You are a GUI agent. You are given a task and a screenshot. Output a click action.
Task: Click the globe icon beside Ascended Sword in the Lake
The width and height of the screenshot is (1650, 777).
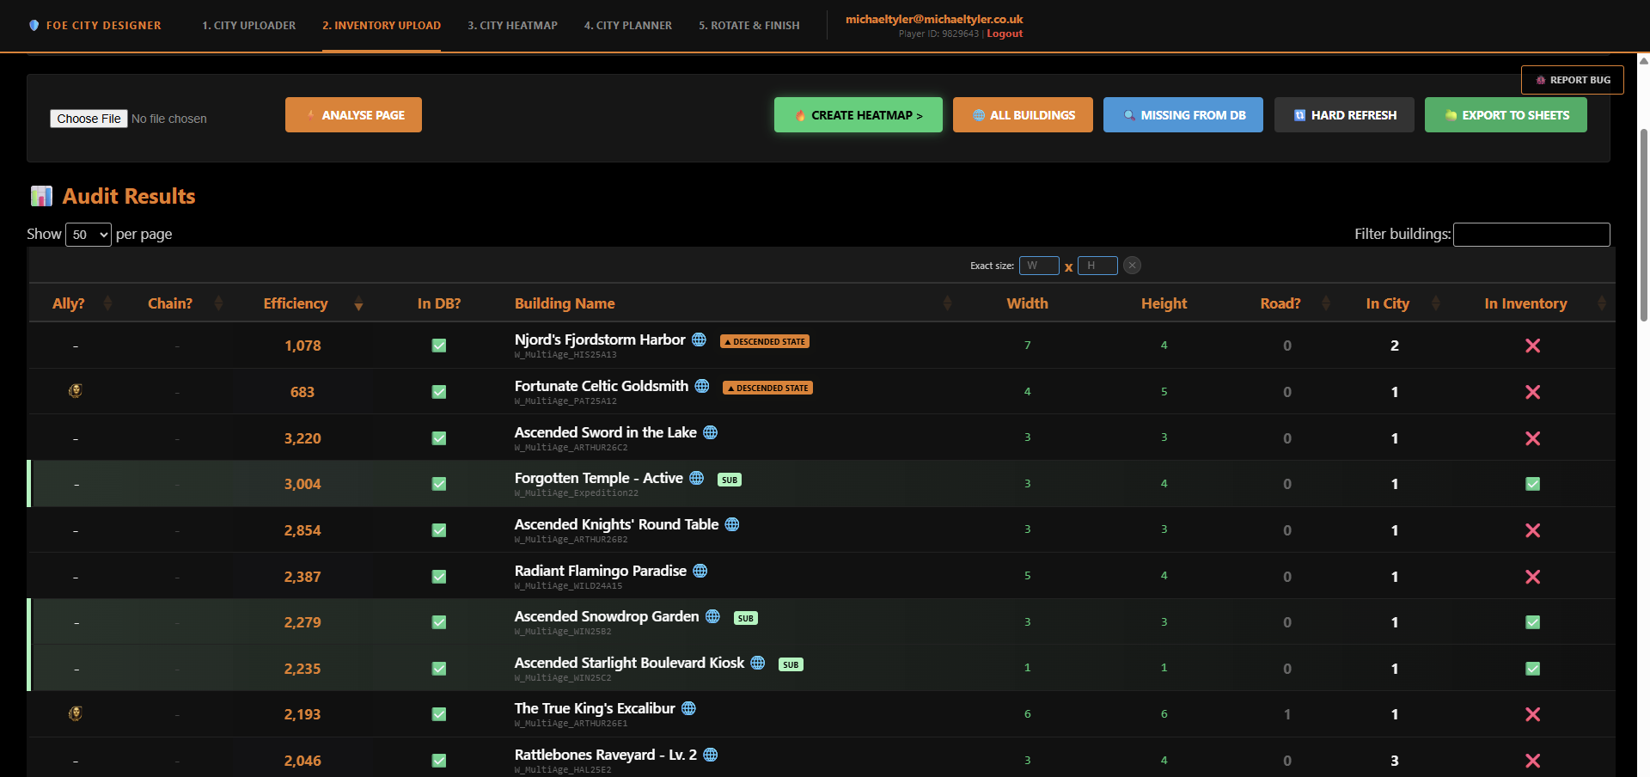point(710,432)
